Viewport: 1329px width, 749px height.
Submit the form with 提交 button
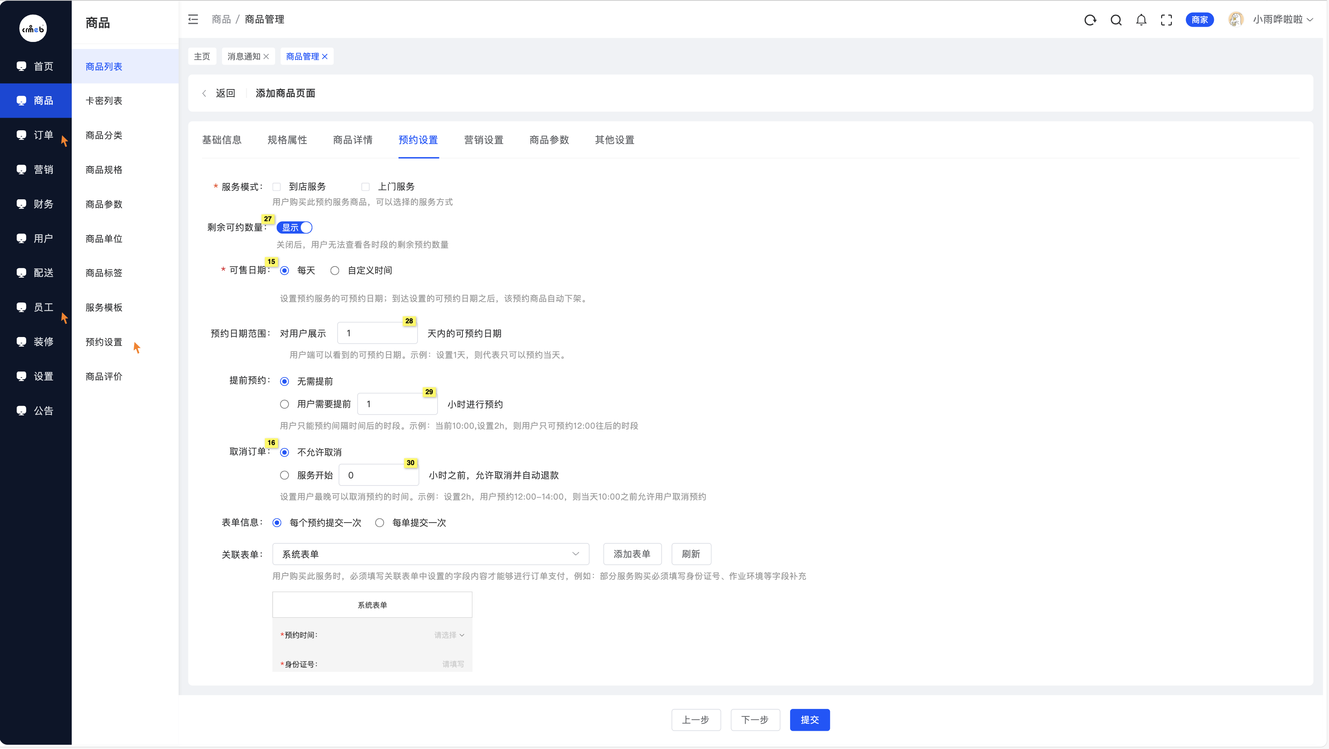(x=809, y=720)
